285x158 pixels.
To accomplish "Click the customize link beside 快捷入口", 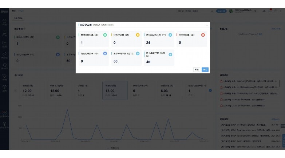I will [x=276, y=29].
